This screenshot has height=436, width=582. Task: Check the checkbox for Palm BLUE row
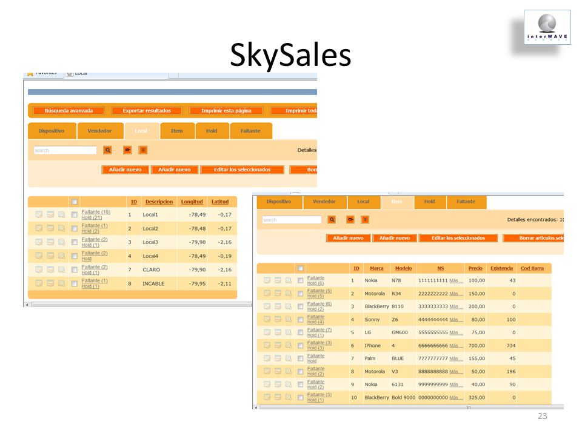[300, 358]
